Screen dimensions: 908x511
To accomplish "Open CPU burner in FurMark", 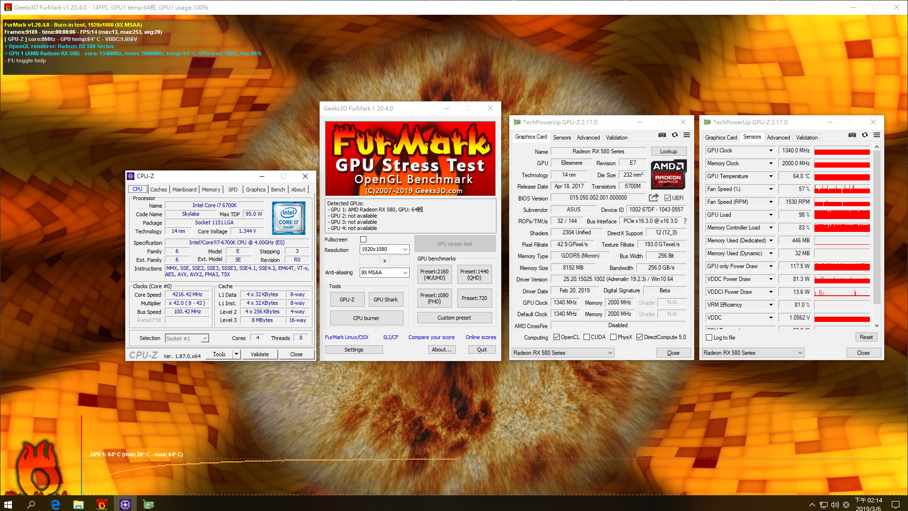I will point(366,318).
